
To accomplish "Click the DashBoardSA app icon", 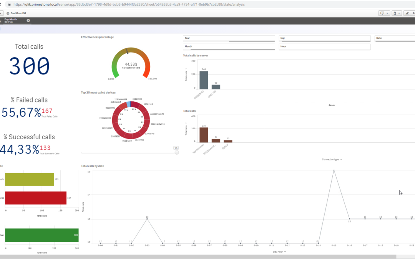I will [x=7, y=13].
